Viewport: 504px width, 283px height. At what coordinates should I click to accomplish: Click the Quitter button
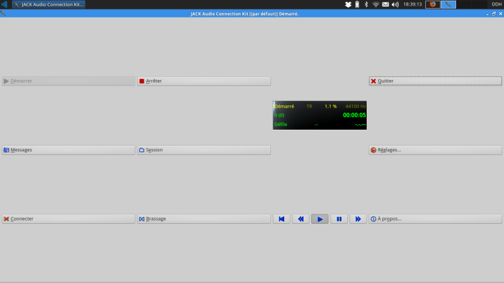435,81
